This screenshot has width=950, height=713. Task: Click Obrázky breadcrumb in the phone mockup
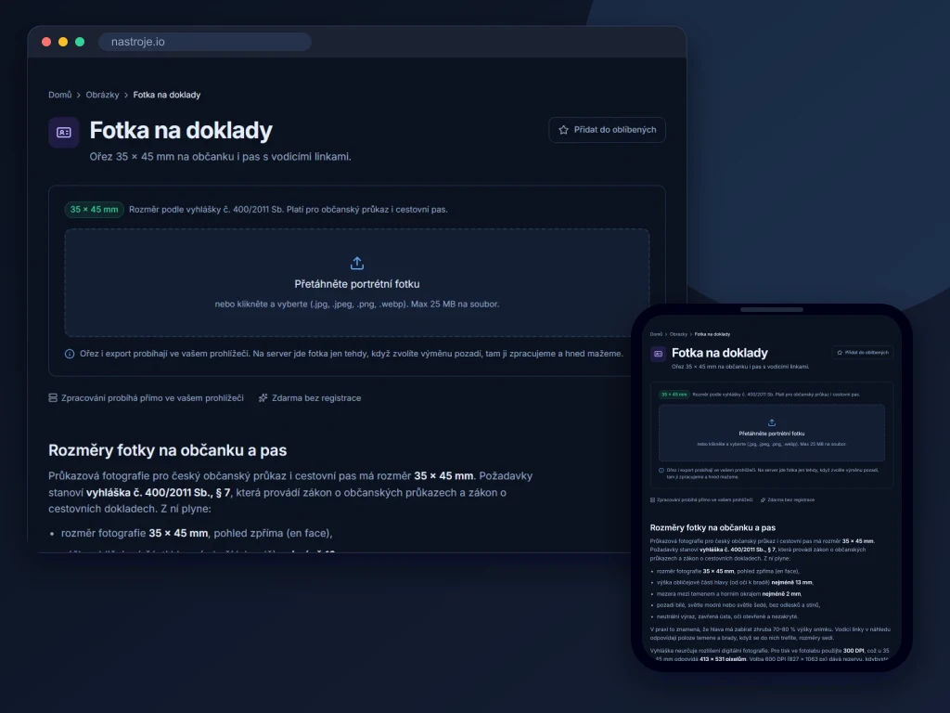click(x=678, y=334)
